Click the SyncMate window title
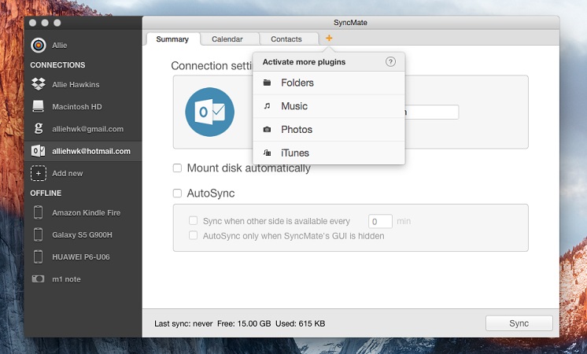This screenshot has width=587, height=354. [x=350, y=23]
